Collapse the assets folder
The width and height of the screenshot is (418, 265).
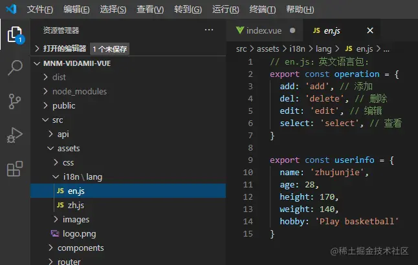tap(68, 149)
